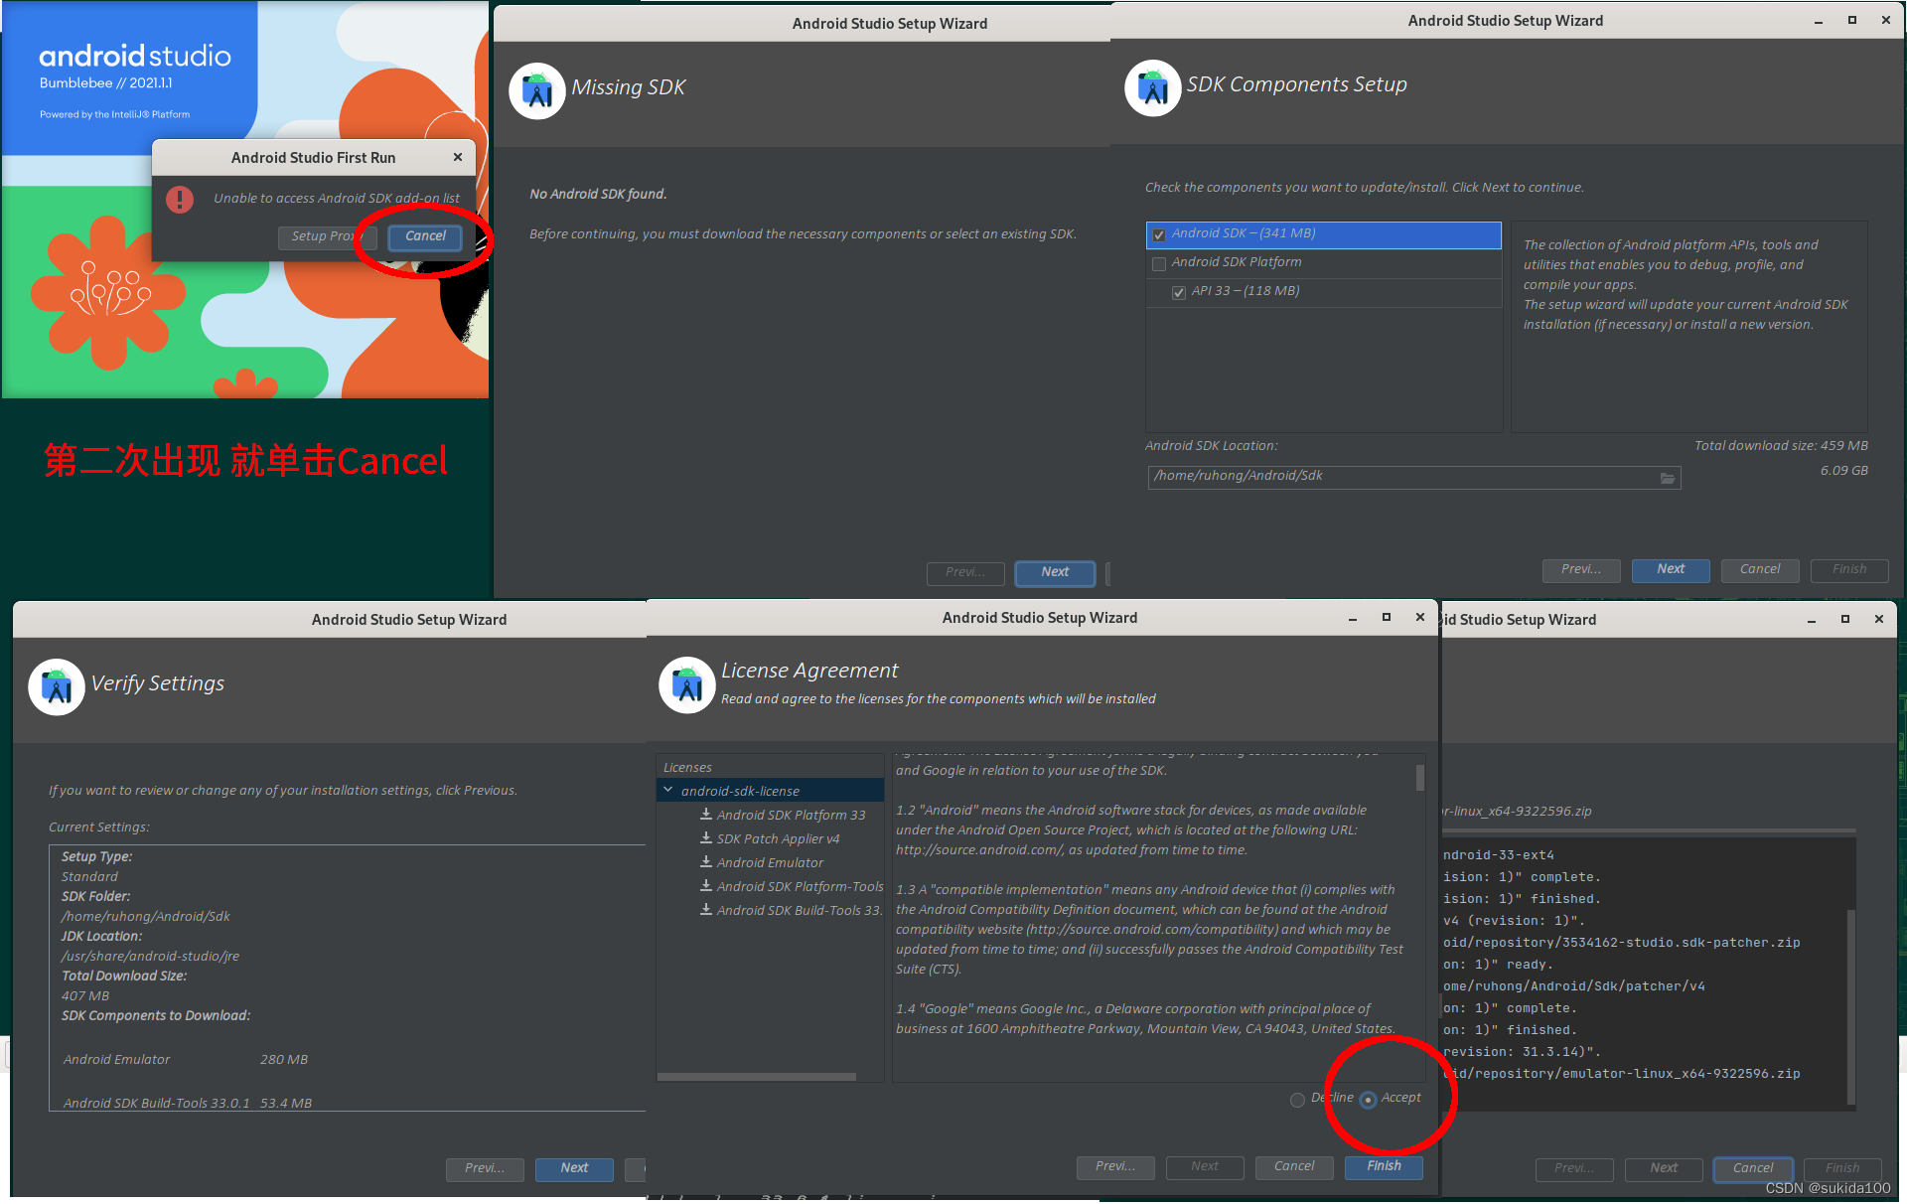Minimize the SDK Components Setup window
Screen dimensions: 1907x1204
pos(1819,21)
